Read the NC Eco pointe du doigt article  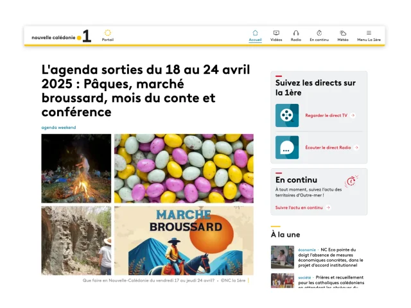tap(331, 257)
